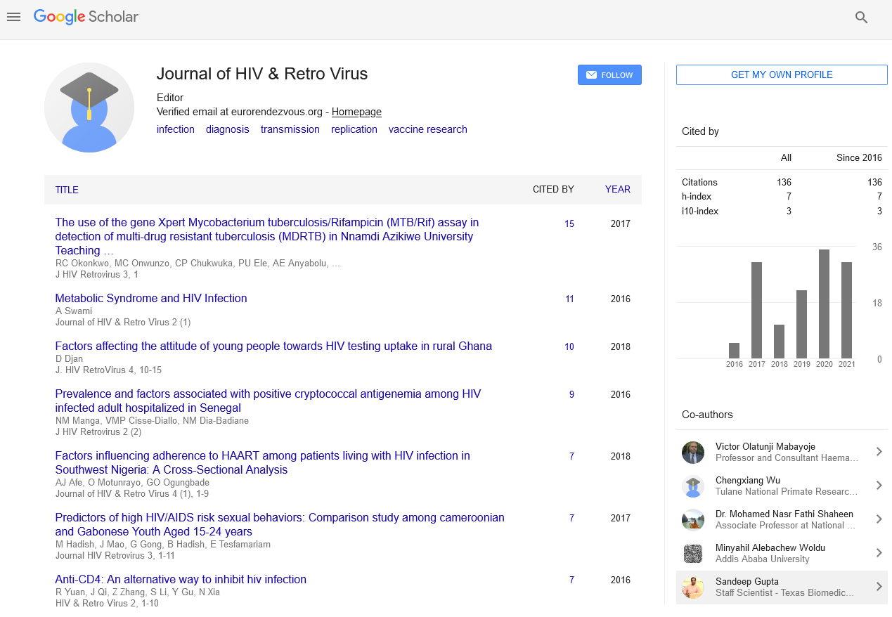Screen dimensions: 892x617
Task: Click the search magnifier icon
Action: pos(861,18)
